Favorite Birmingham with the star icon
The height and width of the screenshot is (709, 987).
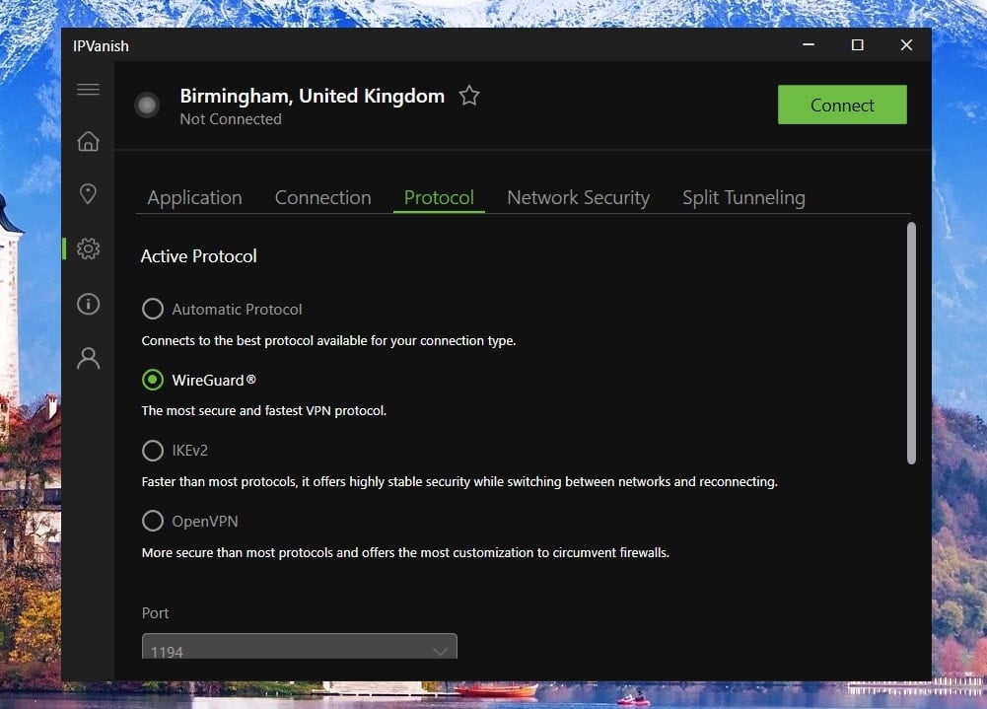tap(469, 96)
